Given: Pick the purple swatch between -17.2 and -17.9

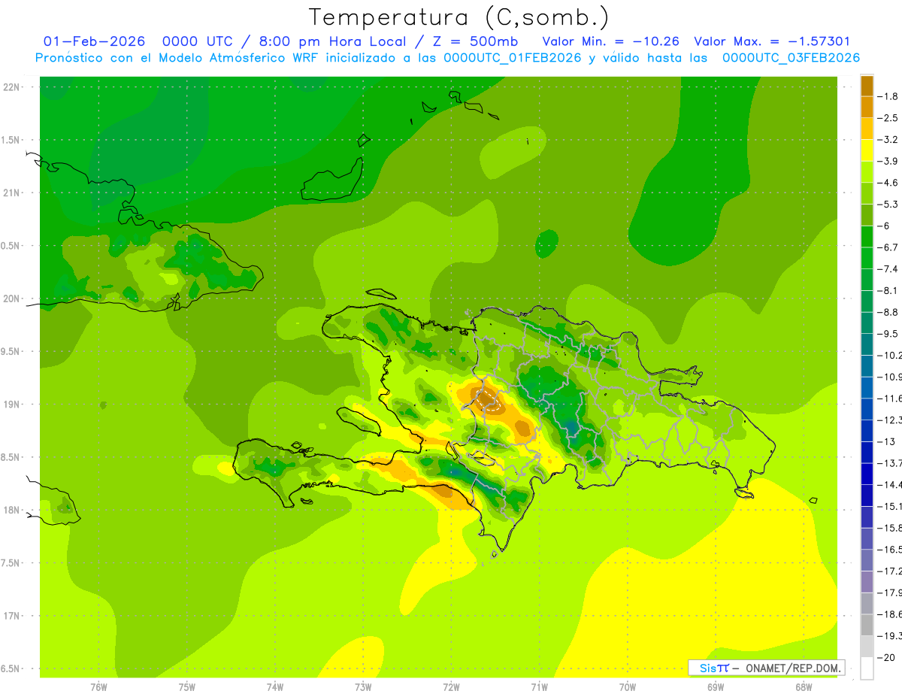Looking at the screenshot, I should coord(867,582).
